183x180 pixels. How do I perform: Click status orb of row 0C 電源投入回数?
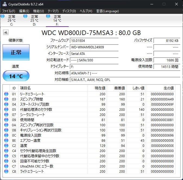(x=6, y=135)
